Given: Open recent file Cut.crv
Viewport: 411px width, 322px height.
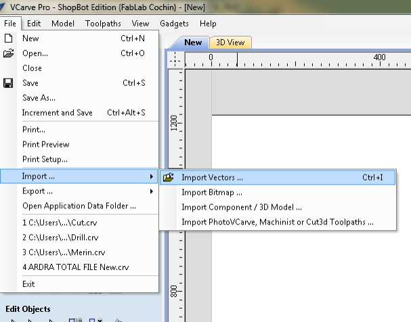Looking at the screenshot, I should (79, 223).
